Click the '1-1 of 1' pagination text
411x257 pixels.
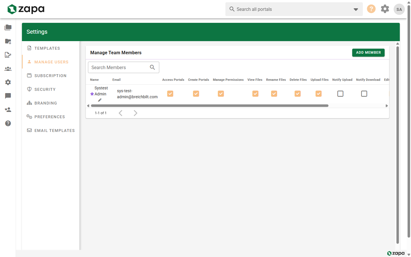point(100,113)
